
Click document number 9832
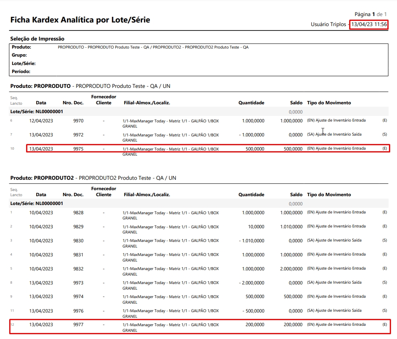(x=78, y=269)
